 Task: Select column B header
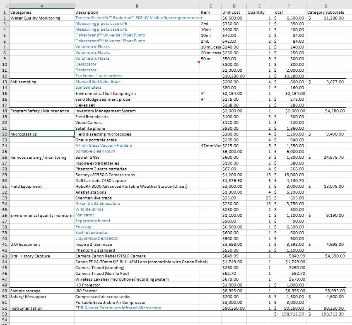coord(137,6)
